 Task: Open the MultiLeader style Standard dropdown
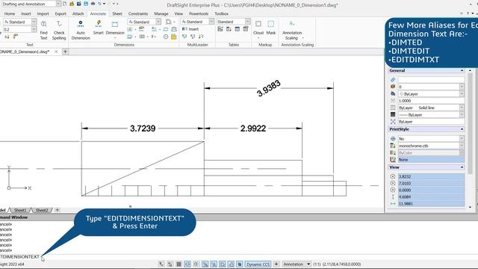point(211,22)
